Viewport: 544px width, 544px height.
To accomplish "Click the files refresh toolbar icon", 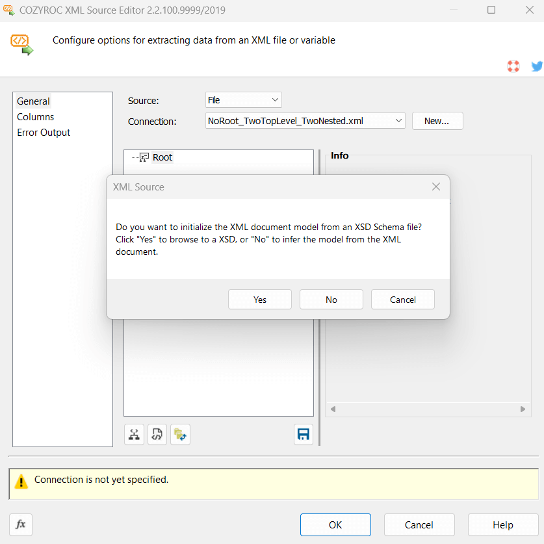I will (x=180, y=434).
